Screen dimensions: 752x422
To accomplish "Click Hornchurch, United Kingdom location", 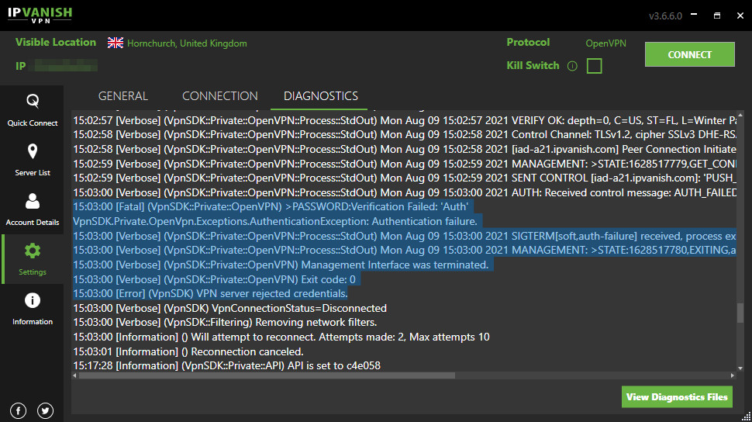I will (187, 43).
